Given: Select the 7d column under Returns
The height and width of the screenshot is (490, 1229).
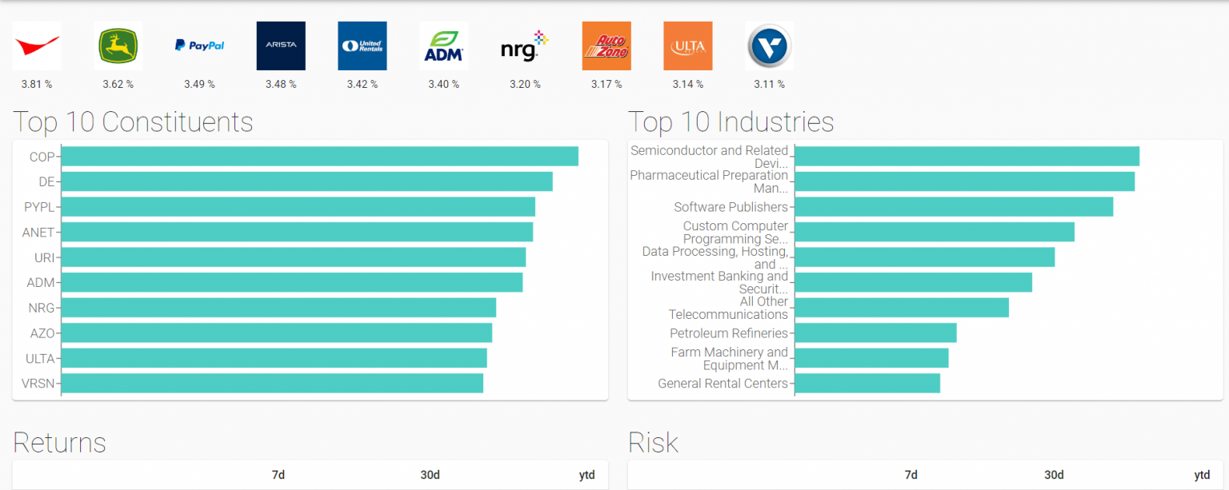Looking at the screenshot, I should [278, 474].
